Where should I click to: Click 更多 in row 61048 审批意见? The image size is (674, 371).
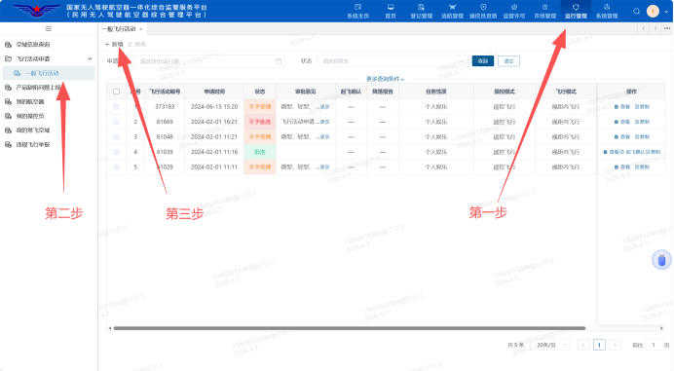(325, 137)
